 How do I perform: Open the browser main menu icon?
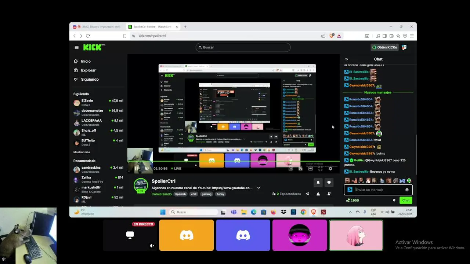(412, 36)
